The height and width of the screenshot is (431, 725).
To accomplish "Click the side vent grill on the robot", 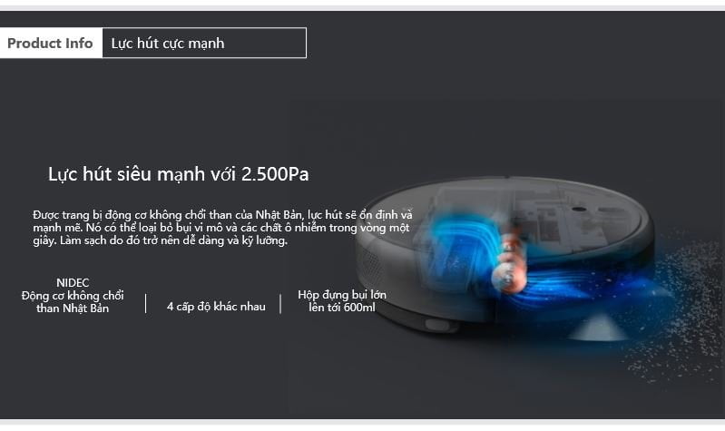I will pos(370,269).
